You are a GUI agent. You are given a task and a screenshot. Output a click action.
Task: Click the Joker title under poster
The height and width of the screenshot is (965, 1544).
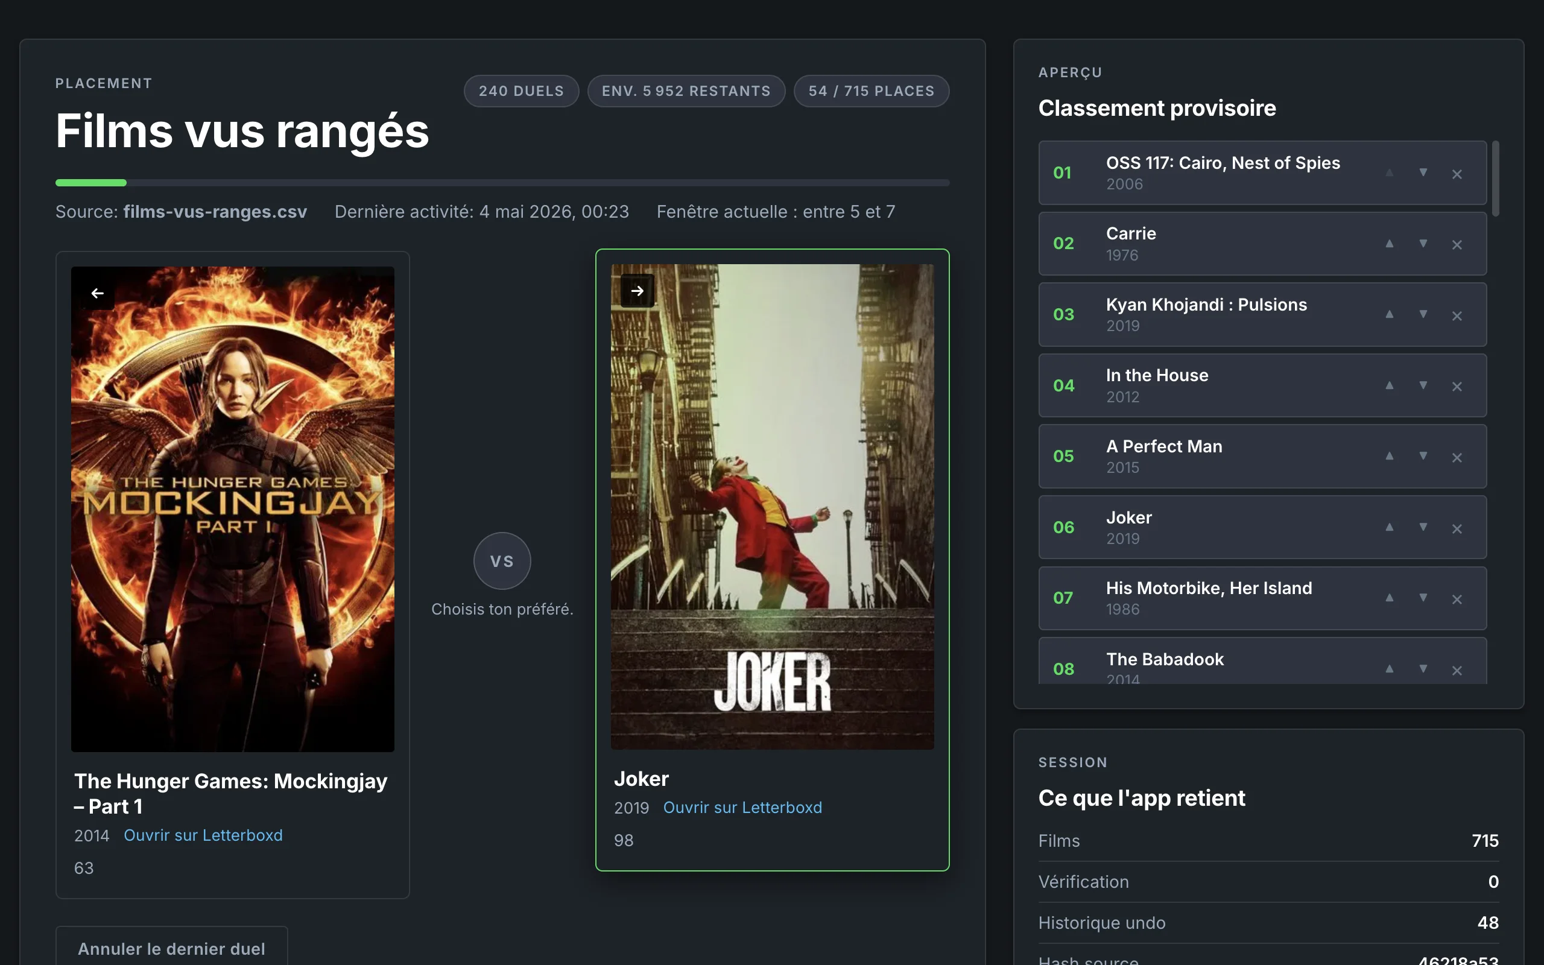pyautogui.click(x=641, y=779)
